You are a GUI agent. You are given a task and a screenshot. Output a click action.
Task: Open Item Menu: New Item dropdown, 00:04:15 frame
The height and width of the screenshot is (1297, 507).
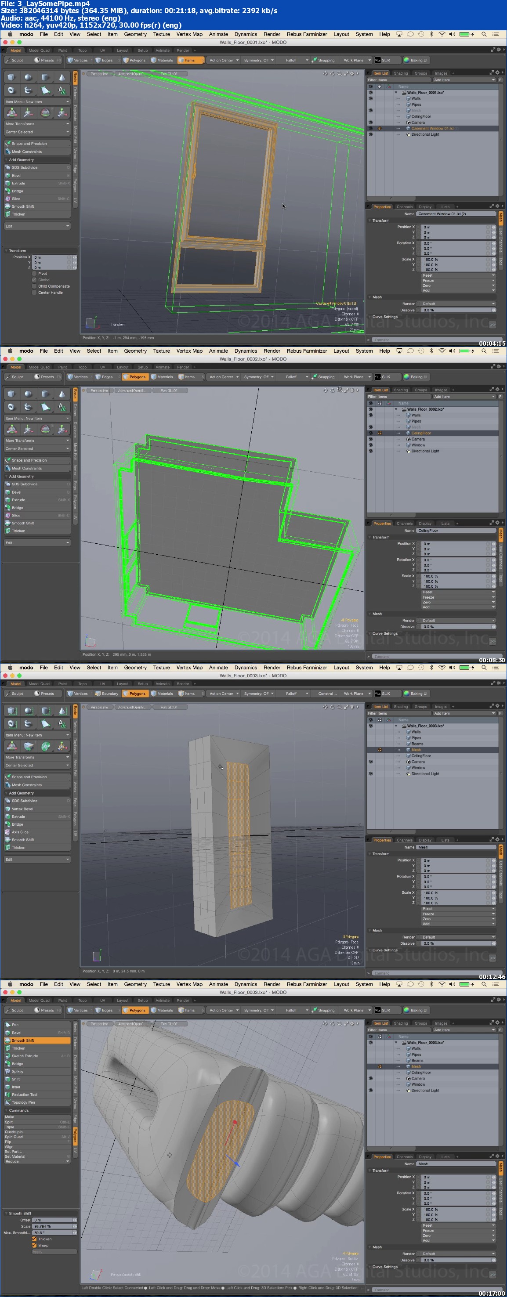pyautogui.click(x=37, y=102)
